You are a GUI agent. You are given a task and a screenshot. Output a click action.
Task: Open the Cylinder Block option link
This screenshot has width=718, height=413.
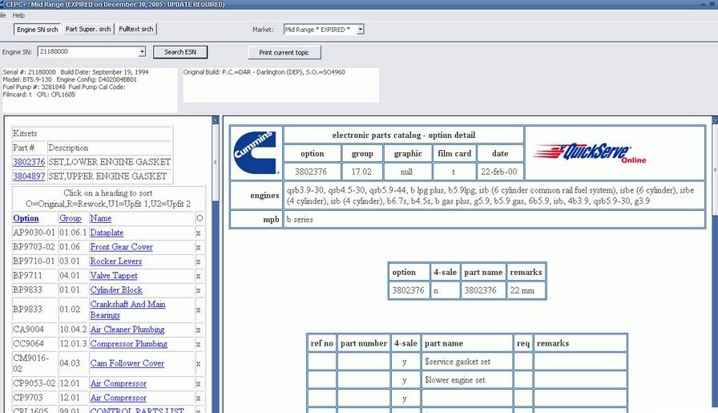pyautogui.click(x=116, y=290)
